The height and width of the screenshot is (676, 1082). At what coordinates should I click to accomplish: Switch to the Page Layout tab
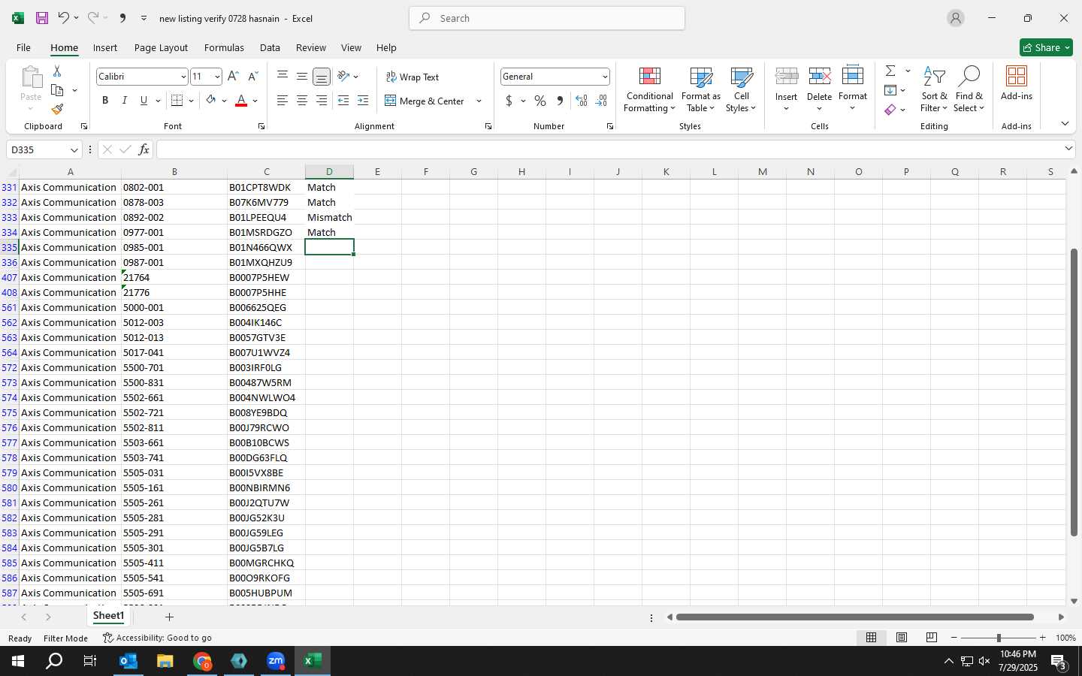coord(161,47)
